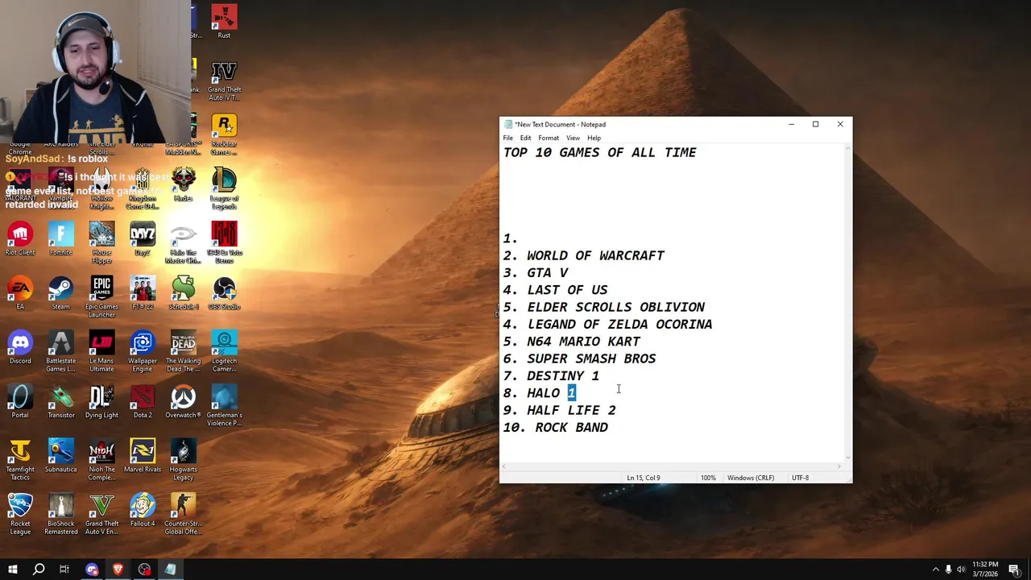Open Notepad Format menu
This screenshot has width=1031, height=580.
coord(549,138)
